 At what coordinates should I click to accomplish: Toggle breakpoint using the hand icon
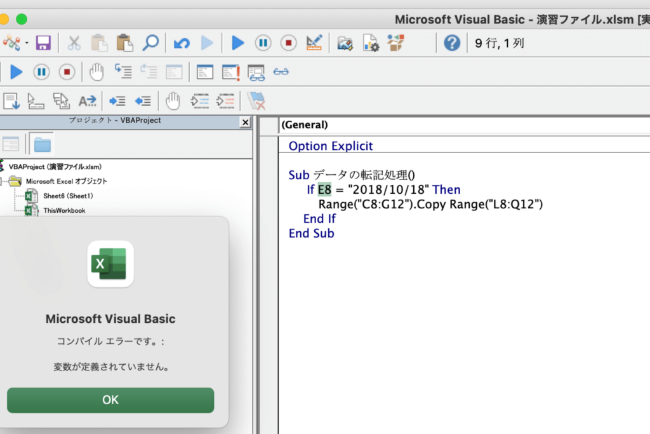(173, 100)
